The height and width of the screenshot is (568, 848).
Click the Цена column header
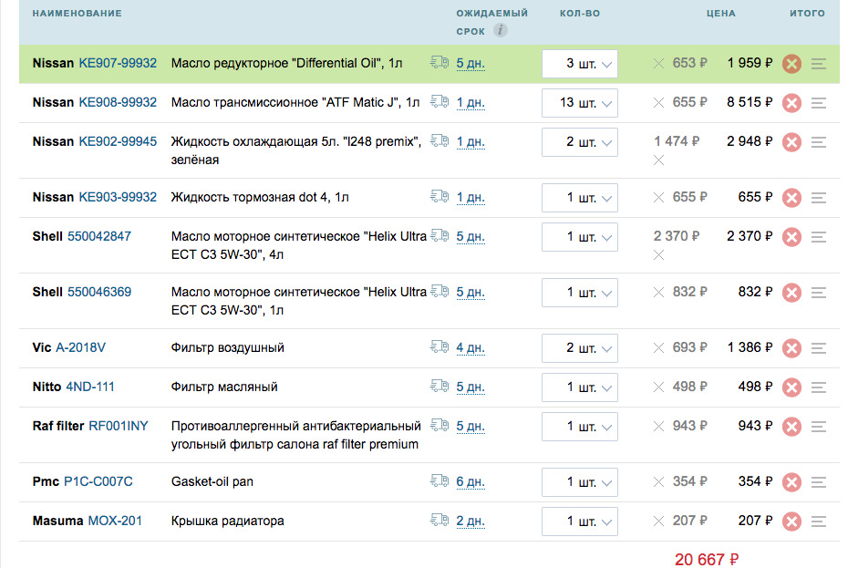pos(720,14)
